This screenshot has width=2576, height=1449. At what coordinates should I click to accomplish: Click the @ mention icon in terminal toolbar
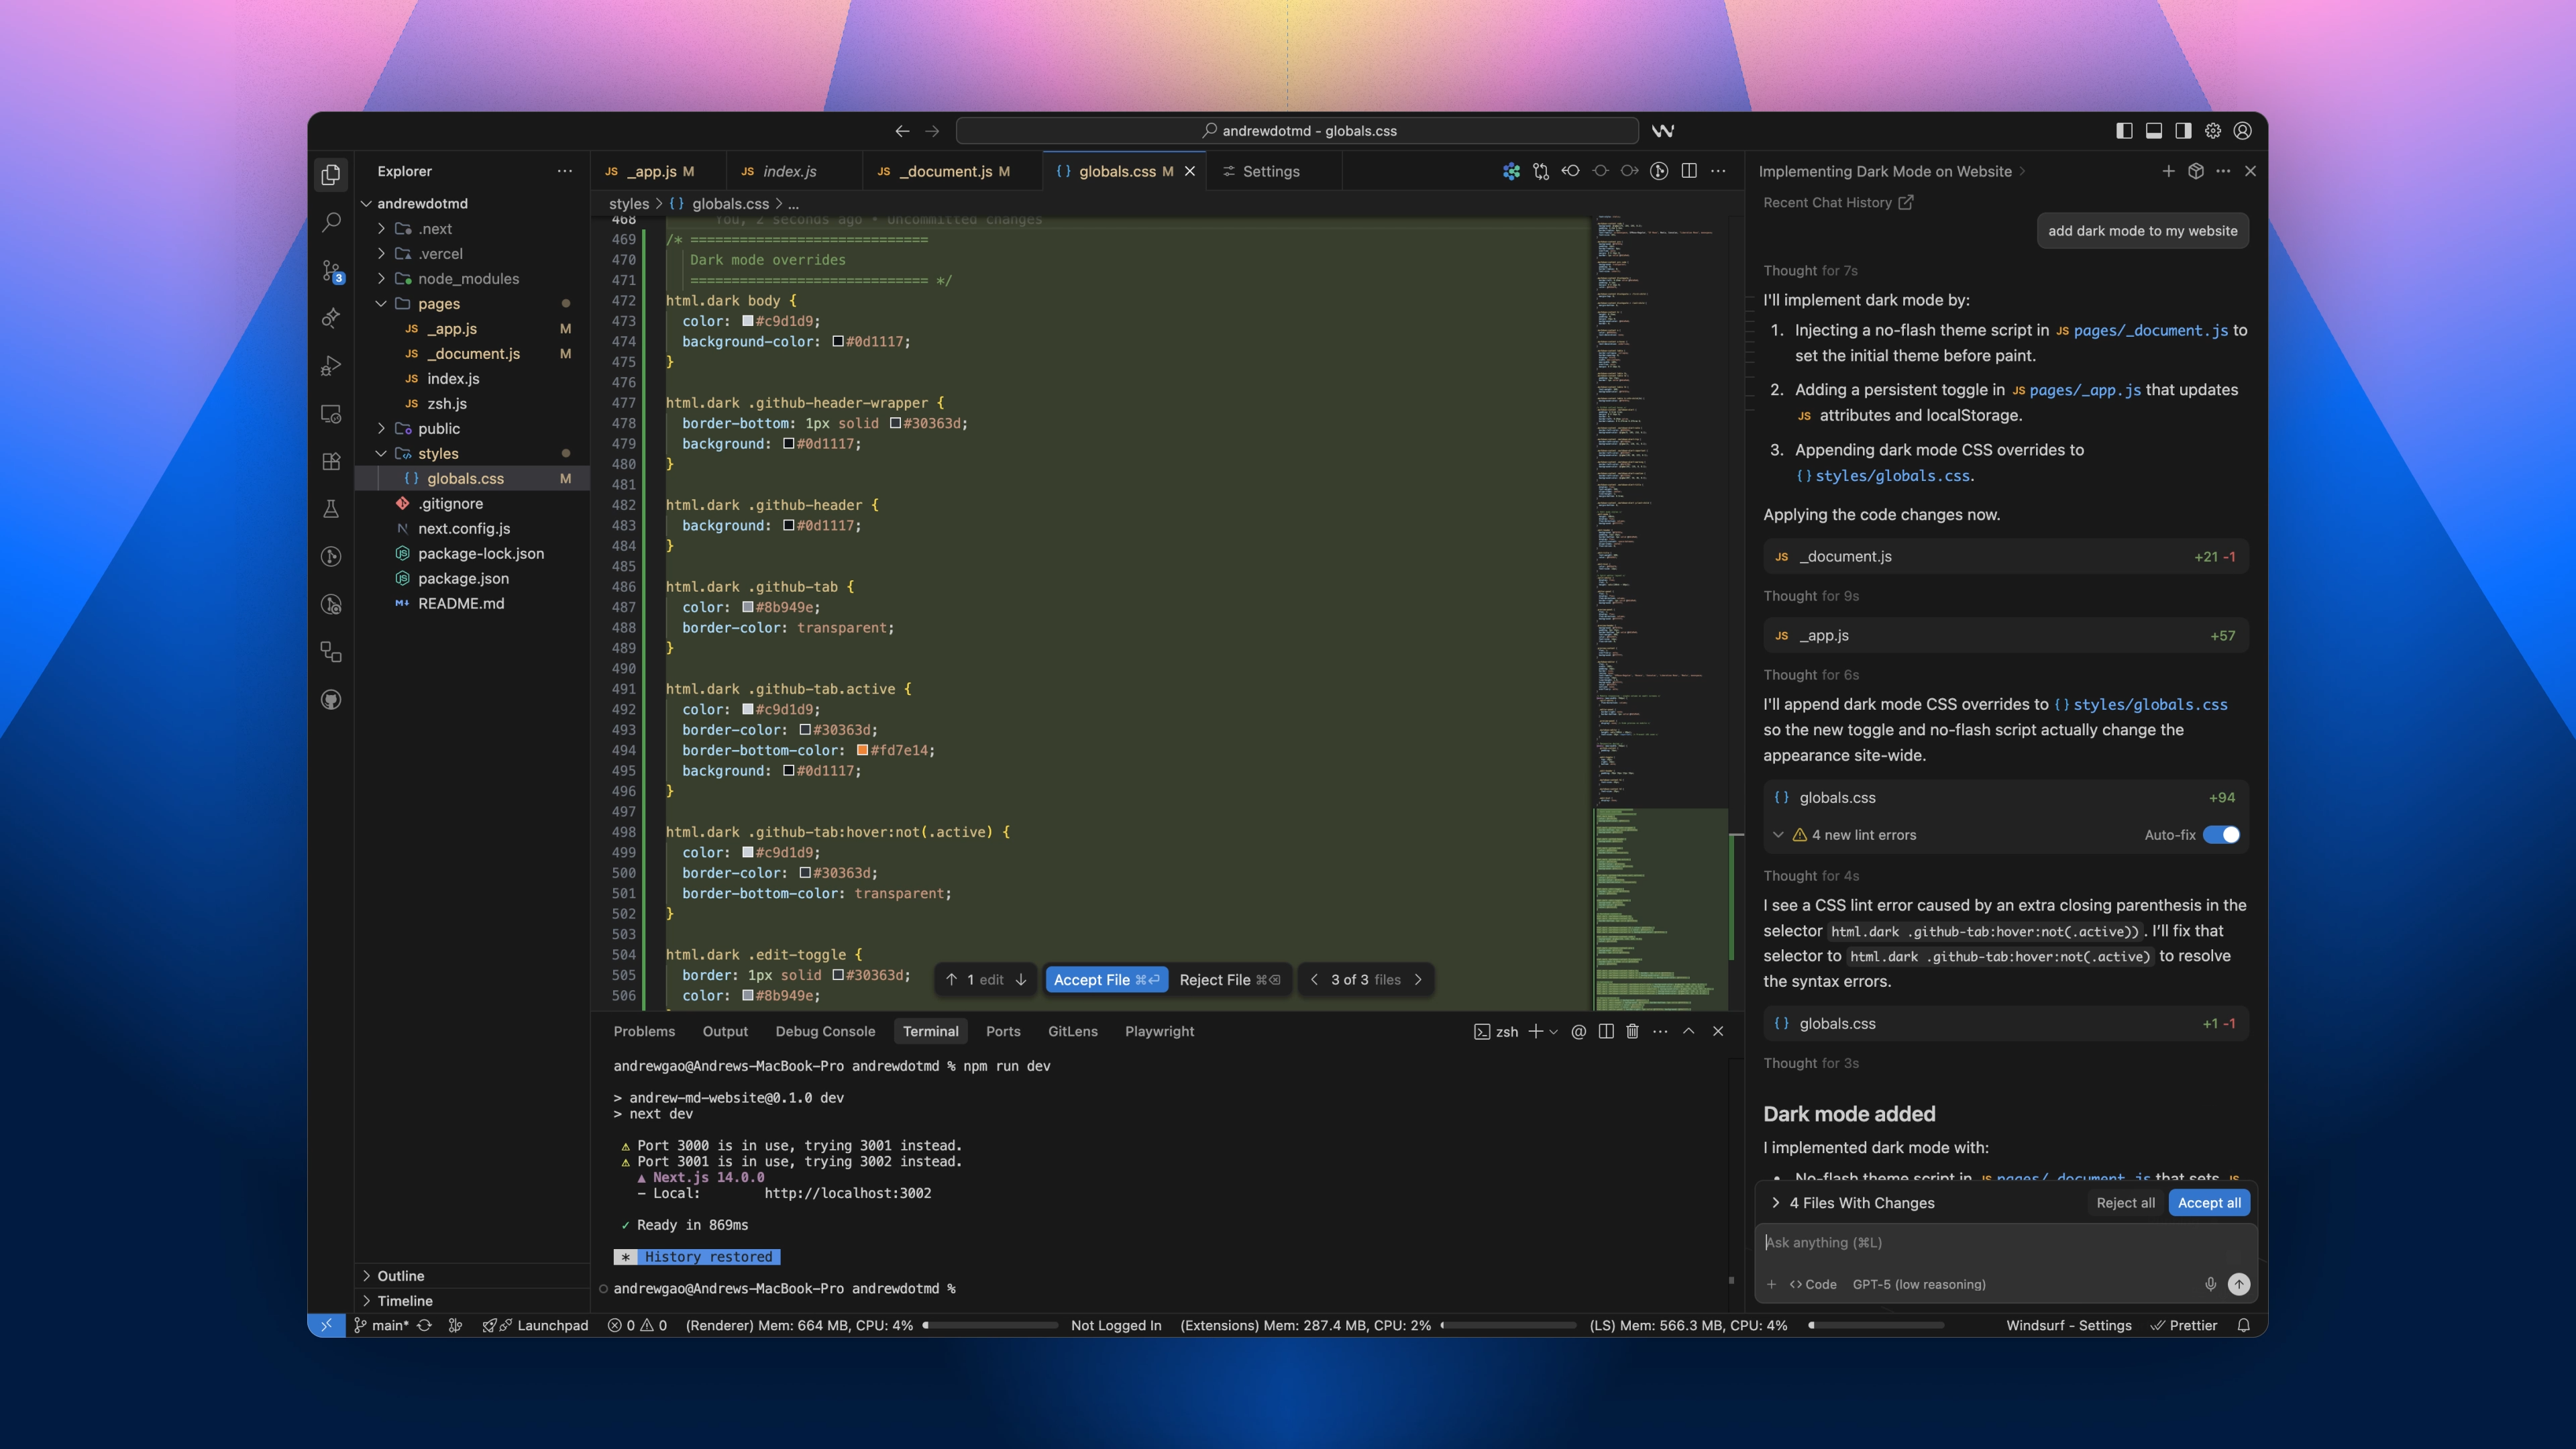[1578, 1031]
